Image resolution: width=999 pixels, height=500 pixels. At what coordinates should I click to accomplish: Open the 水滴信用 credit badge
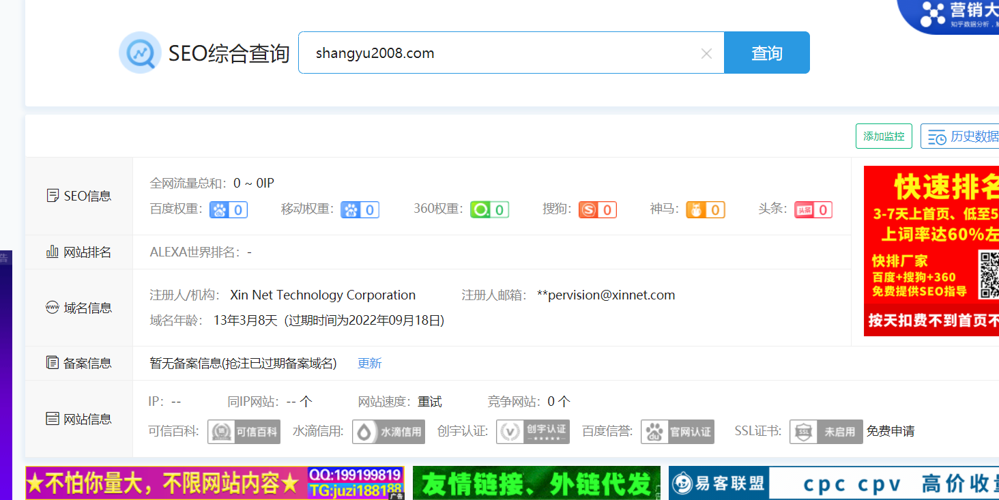(x=388, y=431)
